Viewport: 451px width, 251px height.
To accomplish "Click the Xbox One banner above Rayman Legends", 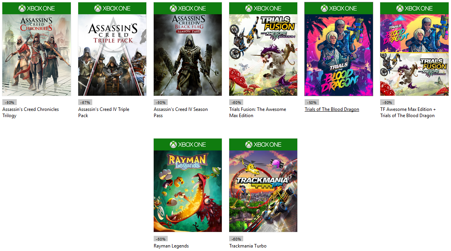I will (188, 144).
